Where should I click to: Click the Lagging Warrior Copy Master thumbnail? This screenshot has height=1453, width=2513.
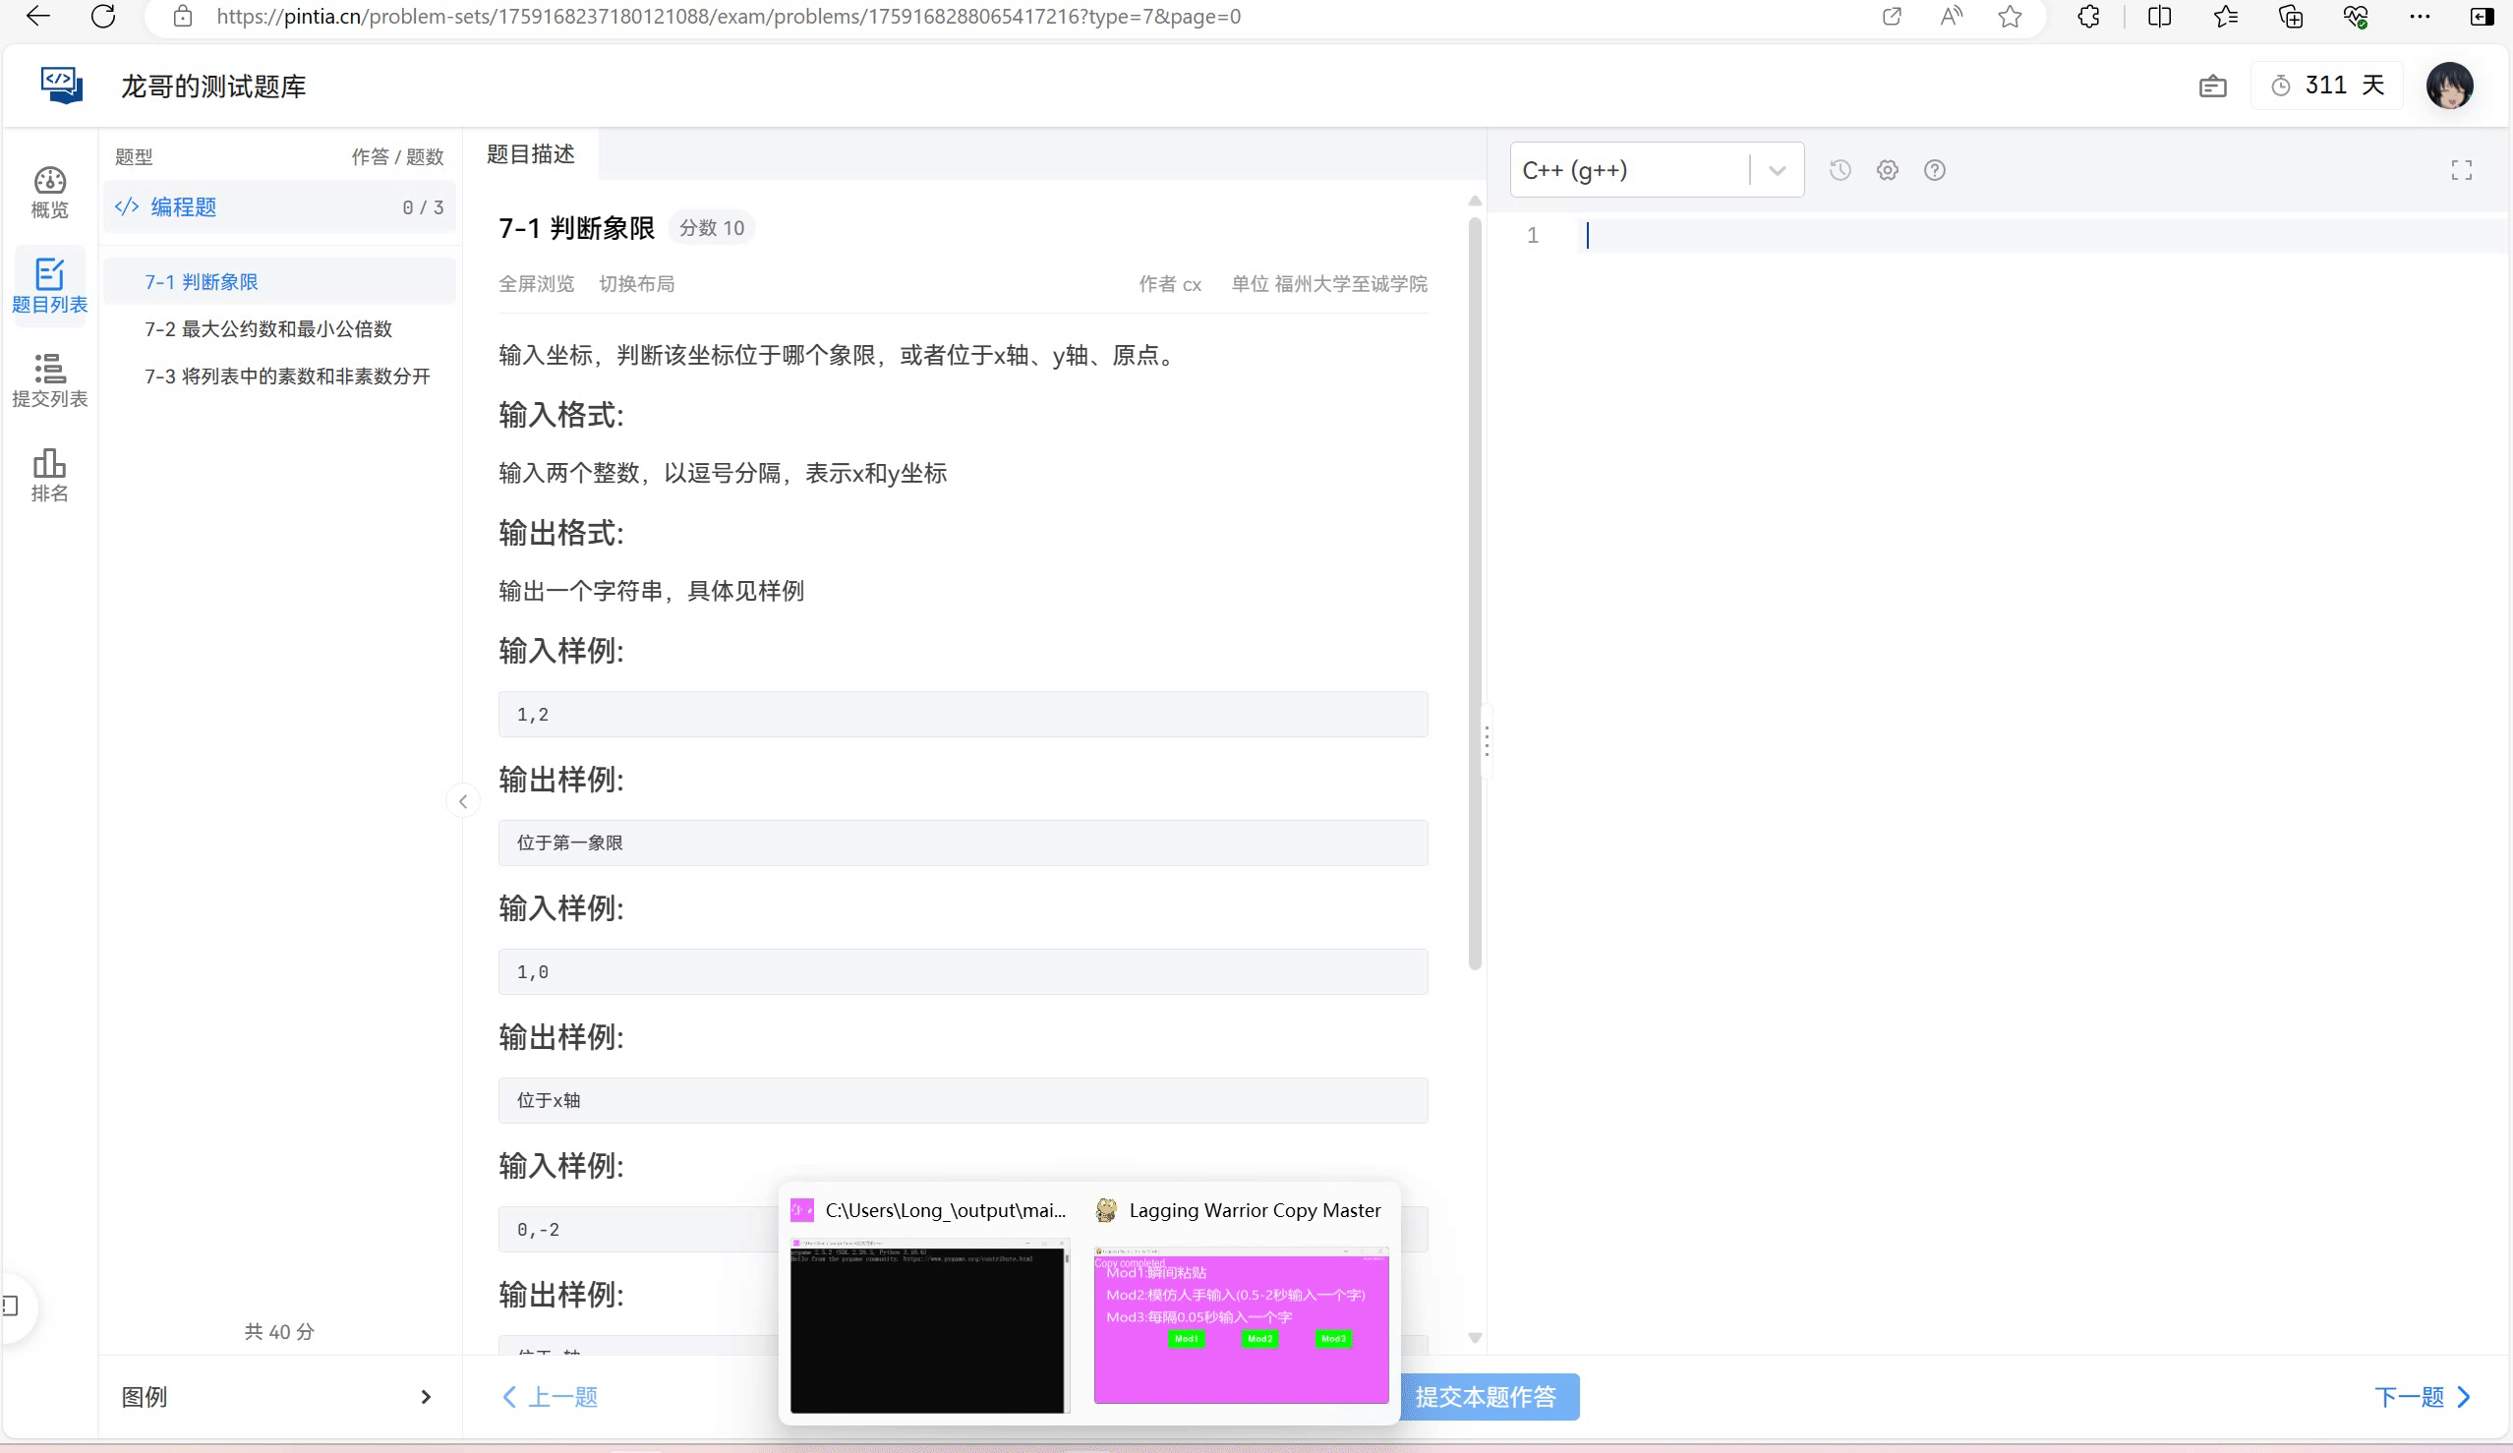(x=1240, y=1329)
